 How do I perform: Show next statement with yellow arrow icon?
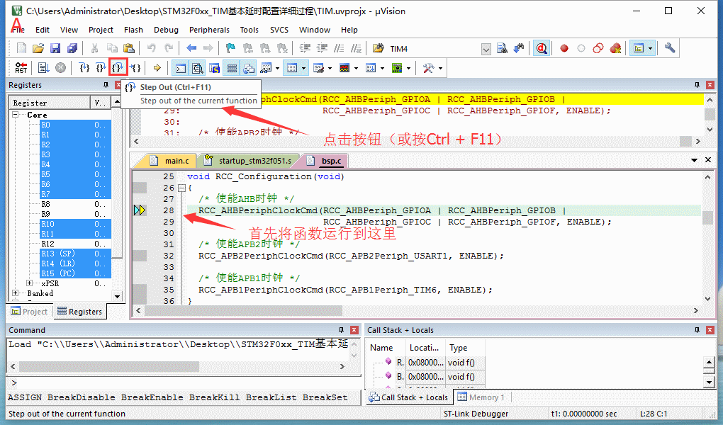pyautogui.click(x=157, y=68)
